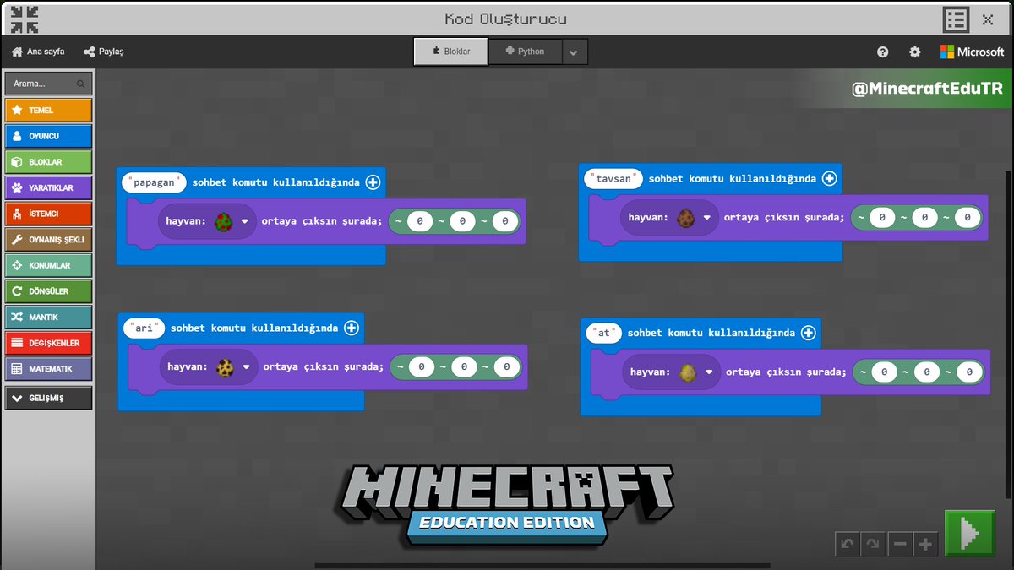1014x570 pixels.
Task: Switch to the Bloklar editor tab
Action: 450,52
